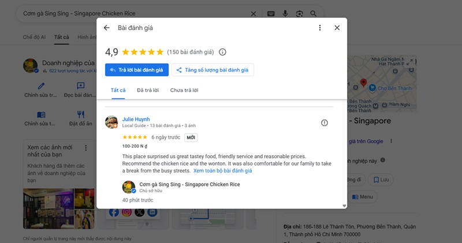This screenshot has width=462, height=243.
Task: Click Julie Huynh's avatar picture
Action: pos(111,122)
